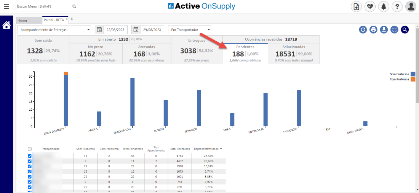
Task: Open the hamburger main menu
Action: [x=6, y=7]
